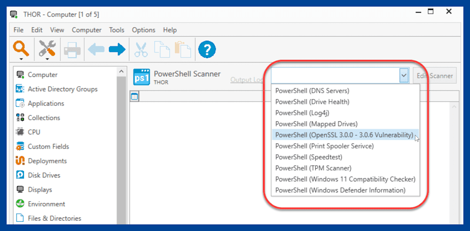Click the scissors cut icon
This screenshot has width=470, height=231.
click(x=141, y=50)
